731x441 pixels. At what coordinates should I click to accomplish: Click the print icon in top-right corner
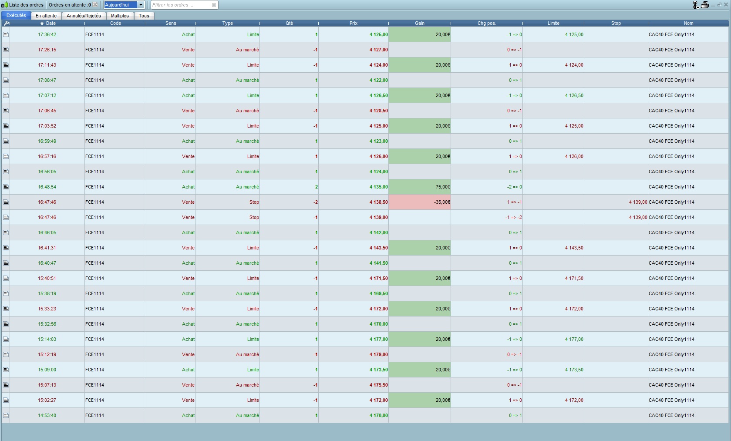click(x=705, y=5)
